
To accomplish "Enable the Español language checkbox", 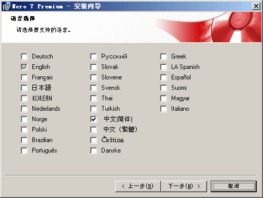I will point(163,77).
